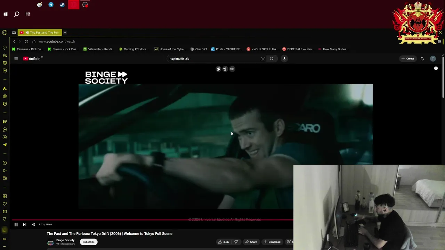The image size is (445, 250).
Task: Open the Windows Start menu
Action: 6,14
